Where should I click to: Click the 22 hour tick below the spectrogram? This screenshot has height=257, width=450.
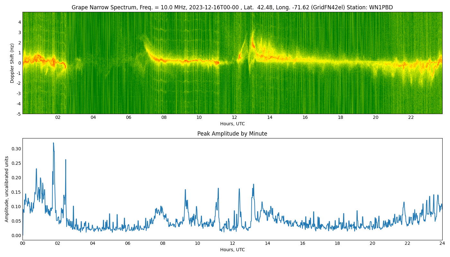coord(411,118)
